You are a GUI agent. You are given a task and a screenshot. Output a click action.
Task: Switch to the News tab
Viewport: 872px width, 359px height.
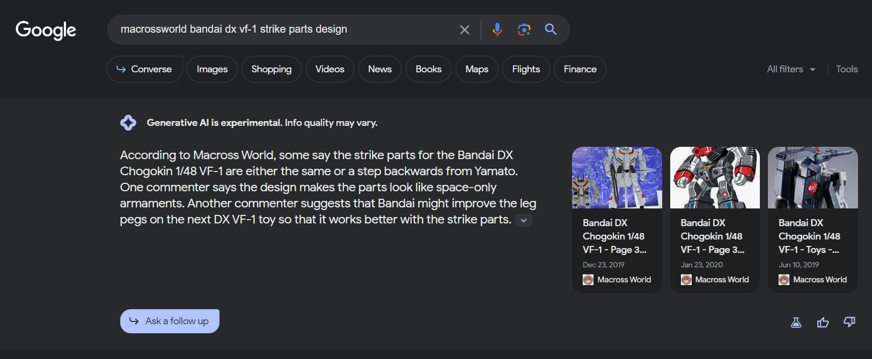(380, 69)
